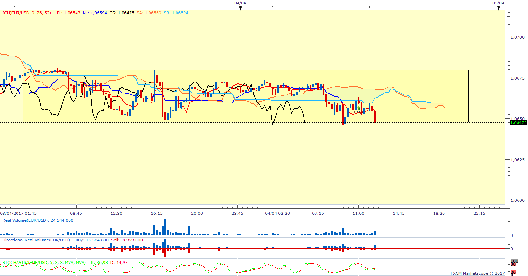The width and height of the screenshot is (528, 276).
Task: Click the 08:45 time axis label
Action: click(x=76, y=214)
